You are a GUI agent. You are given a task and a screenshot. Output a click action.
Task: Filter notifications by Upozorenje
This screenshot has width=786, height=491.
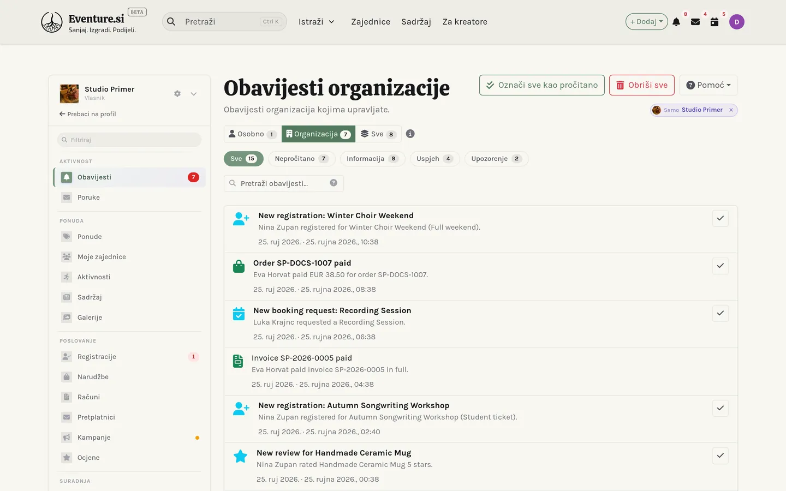coord(496,159)
